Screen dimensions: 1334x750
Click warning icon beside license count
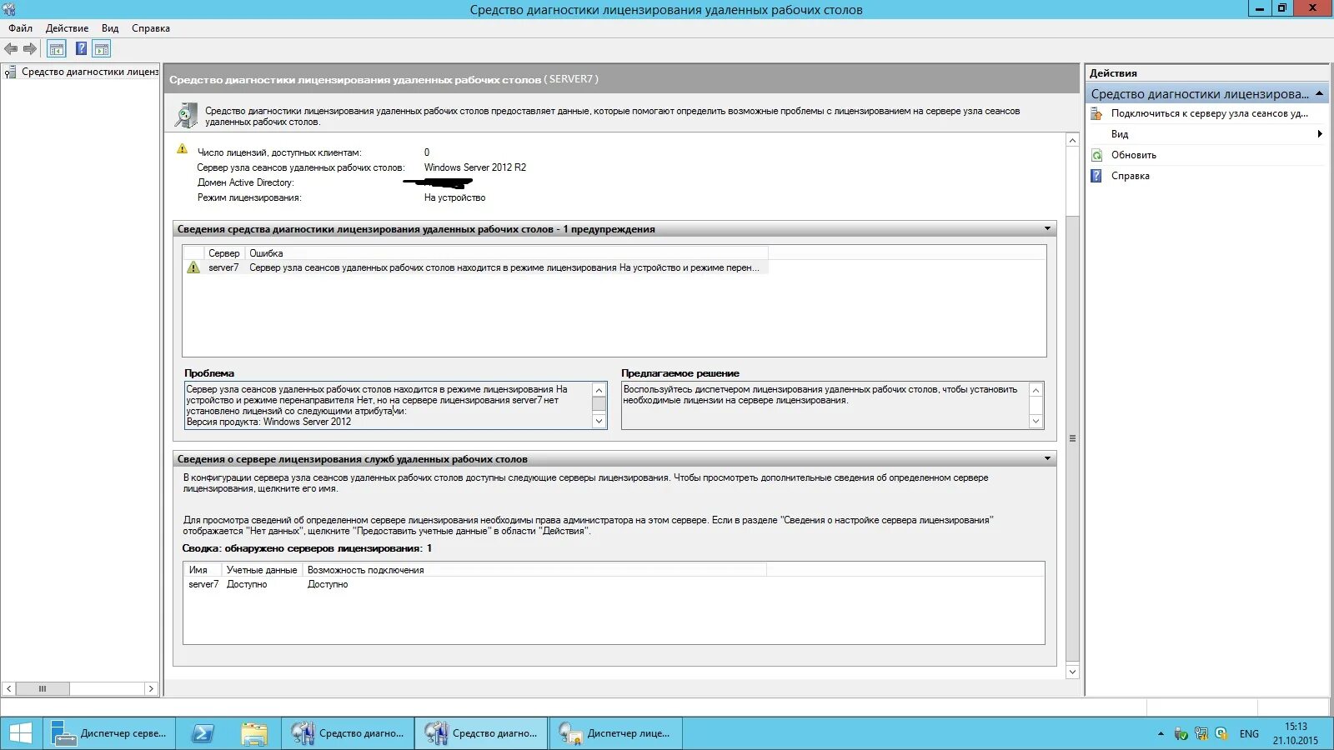click(183, 150)
